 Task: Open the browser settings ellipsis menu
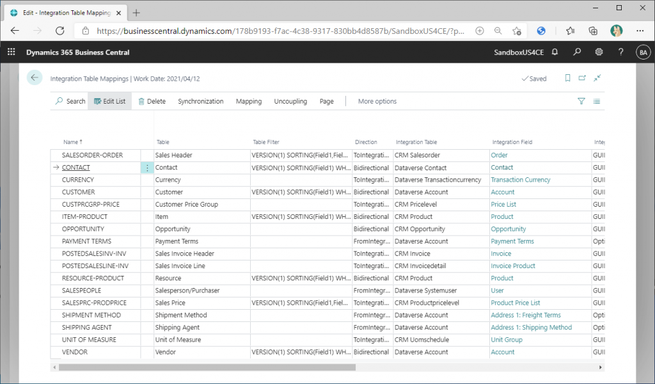[x=640, y=31]
